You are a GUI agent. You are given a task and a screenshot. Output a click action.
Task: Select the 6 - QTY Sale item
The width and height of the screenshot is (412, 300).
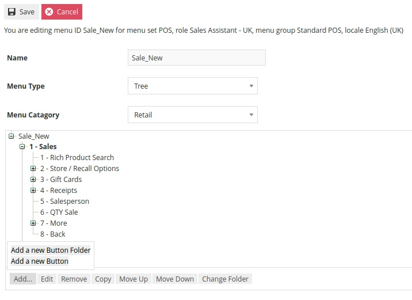pyautogui.click(x=59, y=212)
